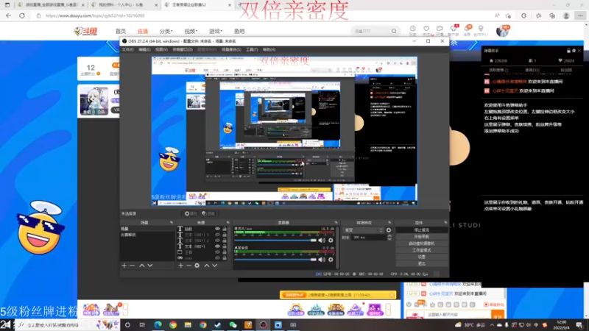Open the Desktop Audio settings gear

coord(331,260)
